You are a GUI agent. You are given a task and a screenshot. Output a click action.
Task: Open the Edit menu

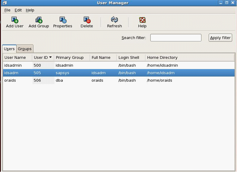(18, 10)
